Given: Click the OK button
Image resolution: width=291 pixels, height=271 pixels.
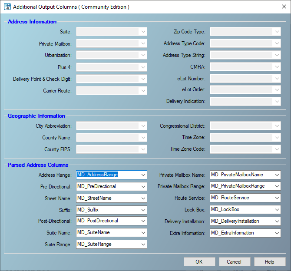Looking at the screenshot, I should pos(199,262).
